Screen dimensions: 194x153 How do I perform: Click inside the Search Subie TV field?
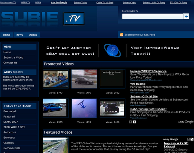[x=153, y=16]
